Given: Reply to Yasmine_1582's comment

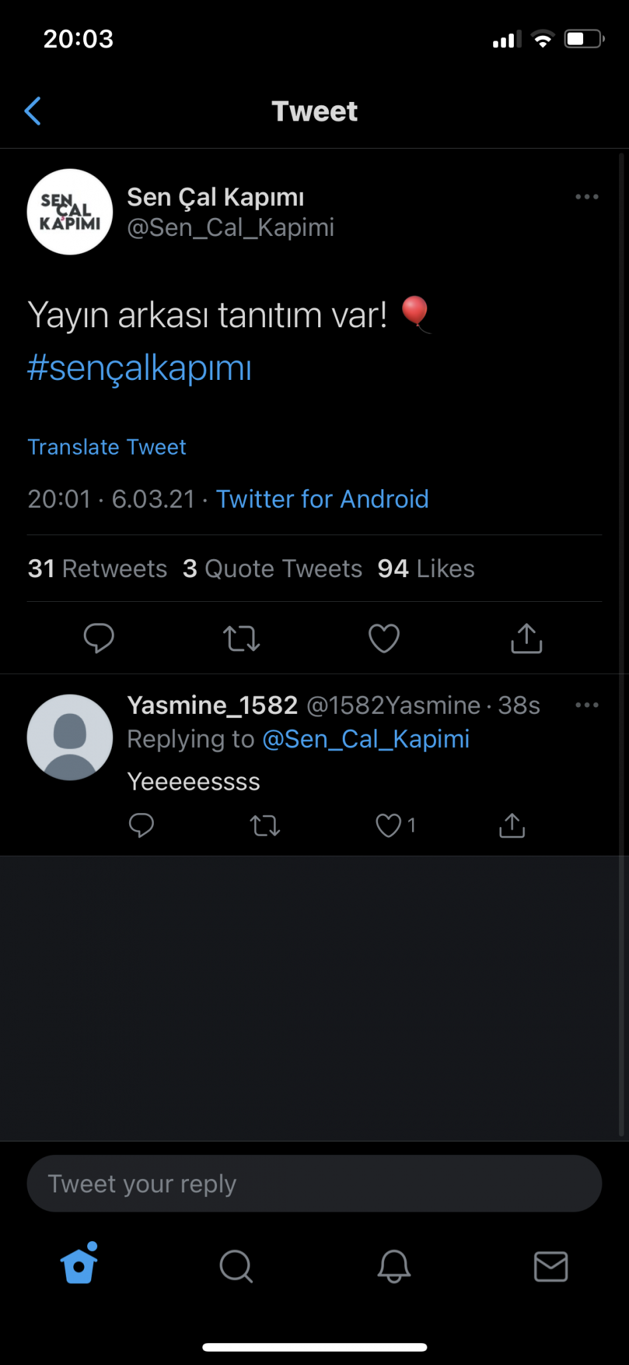Looking at the screenshot, I should pos(141,826).
